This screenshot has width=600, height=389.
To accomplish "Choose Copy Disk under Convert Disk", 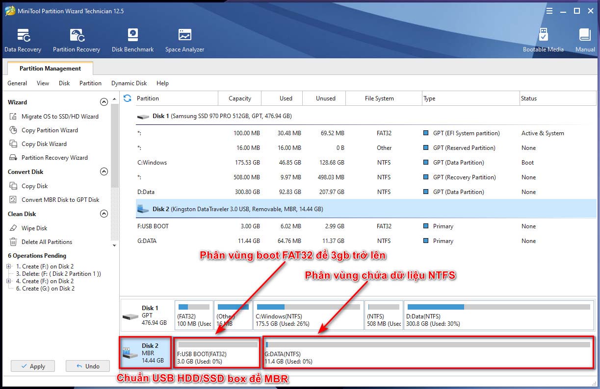I will [35, 186].
